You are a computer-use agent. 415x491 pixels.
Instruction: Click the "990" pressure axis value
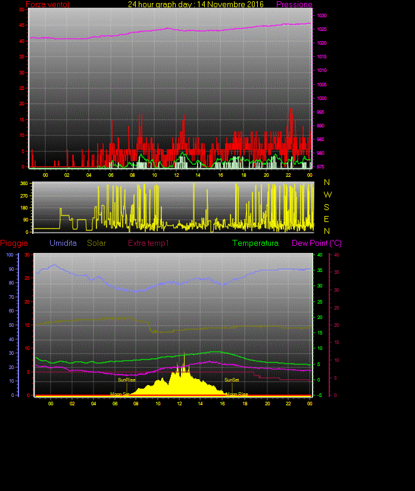coord(320,126)
